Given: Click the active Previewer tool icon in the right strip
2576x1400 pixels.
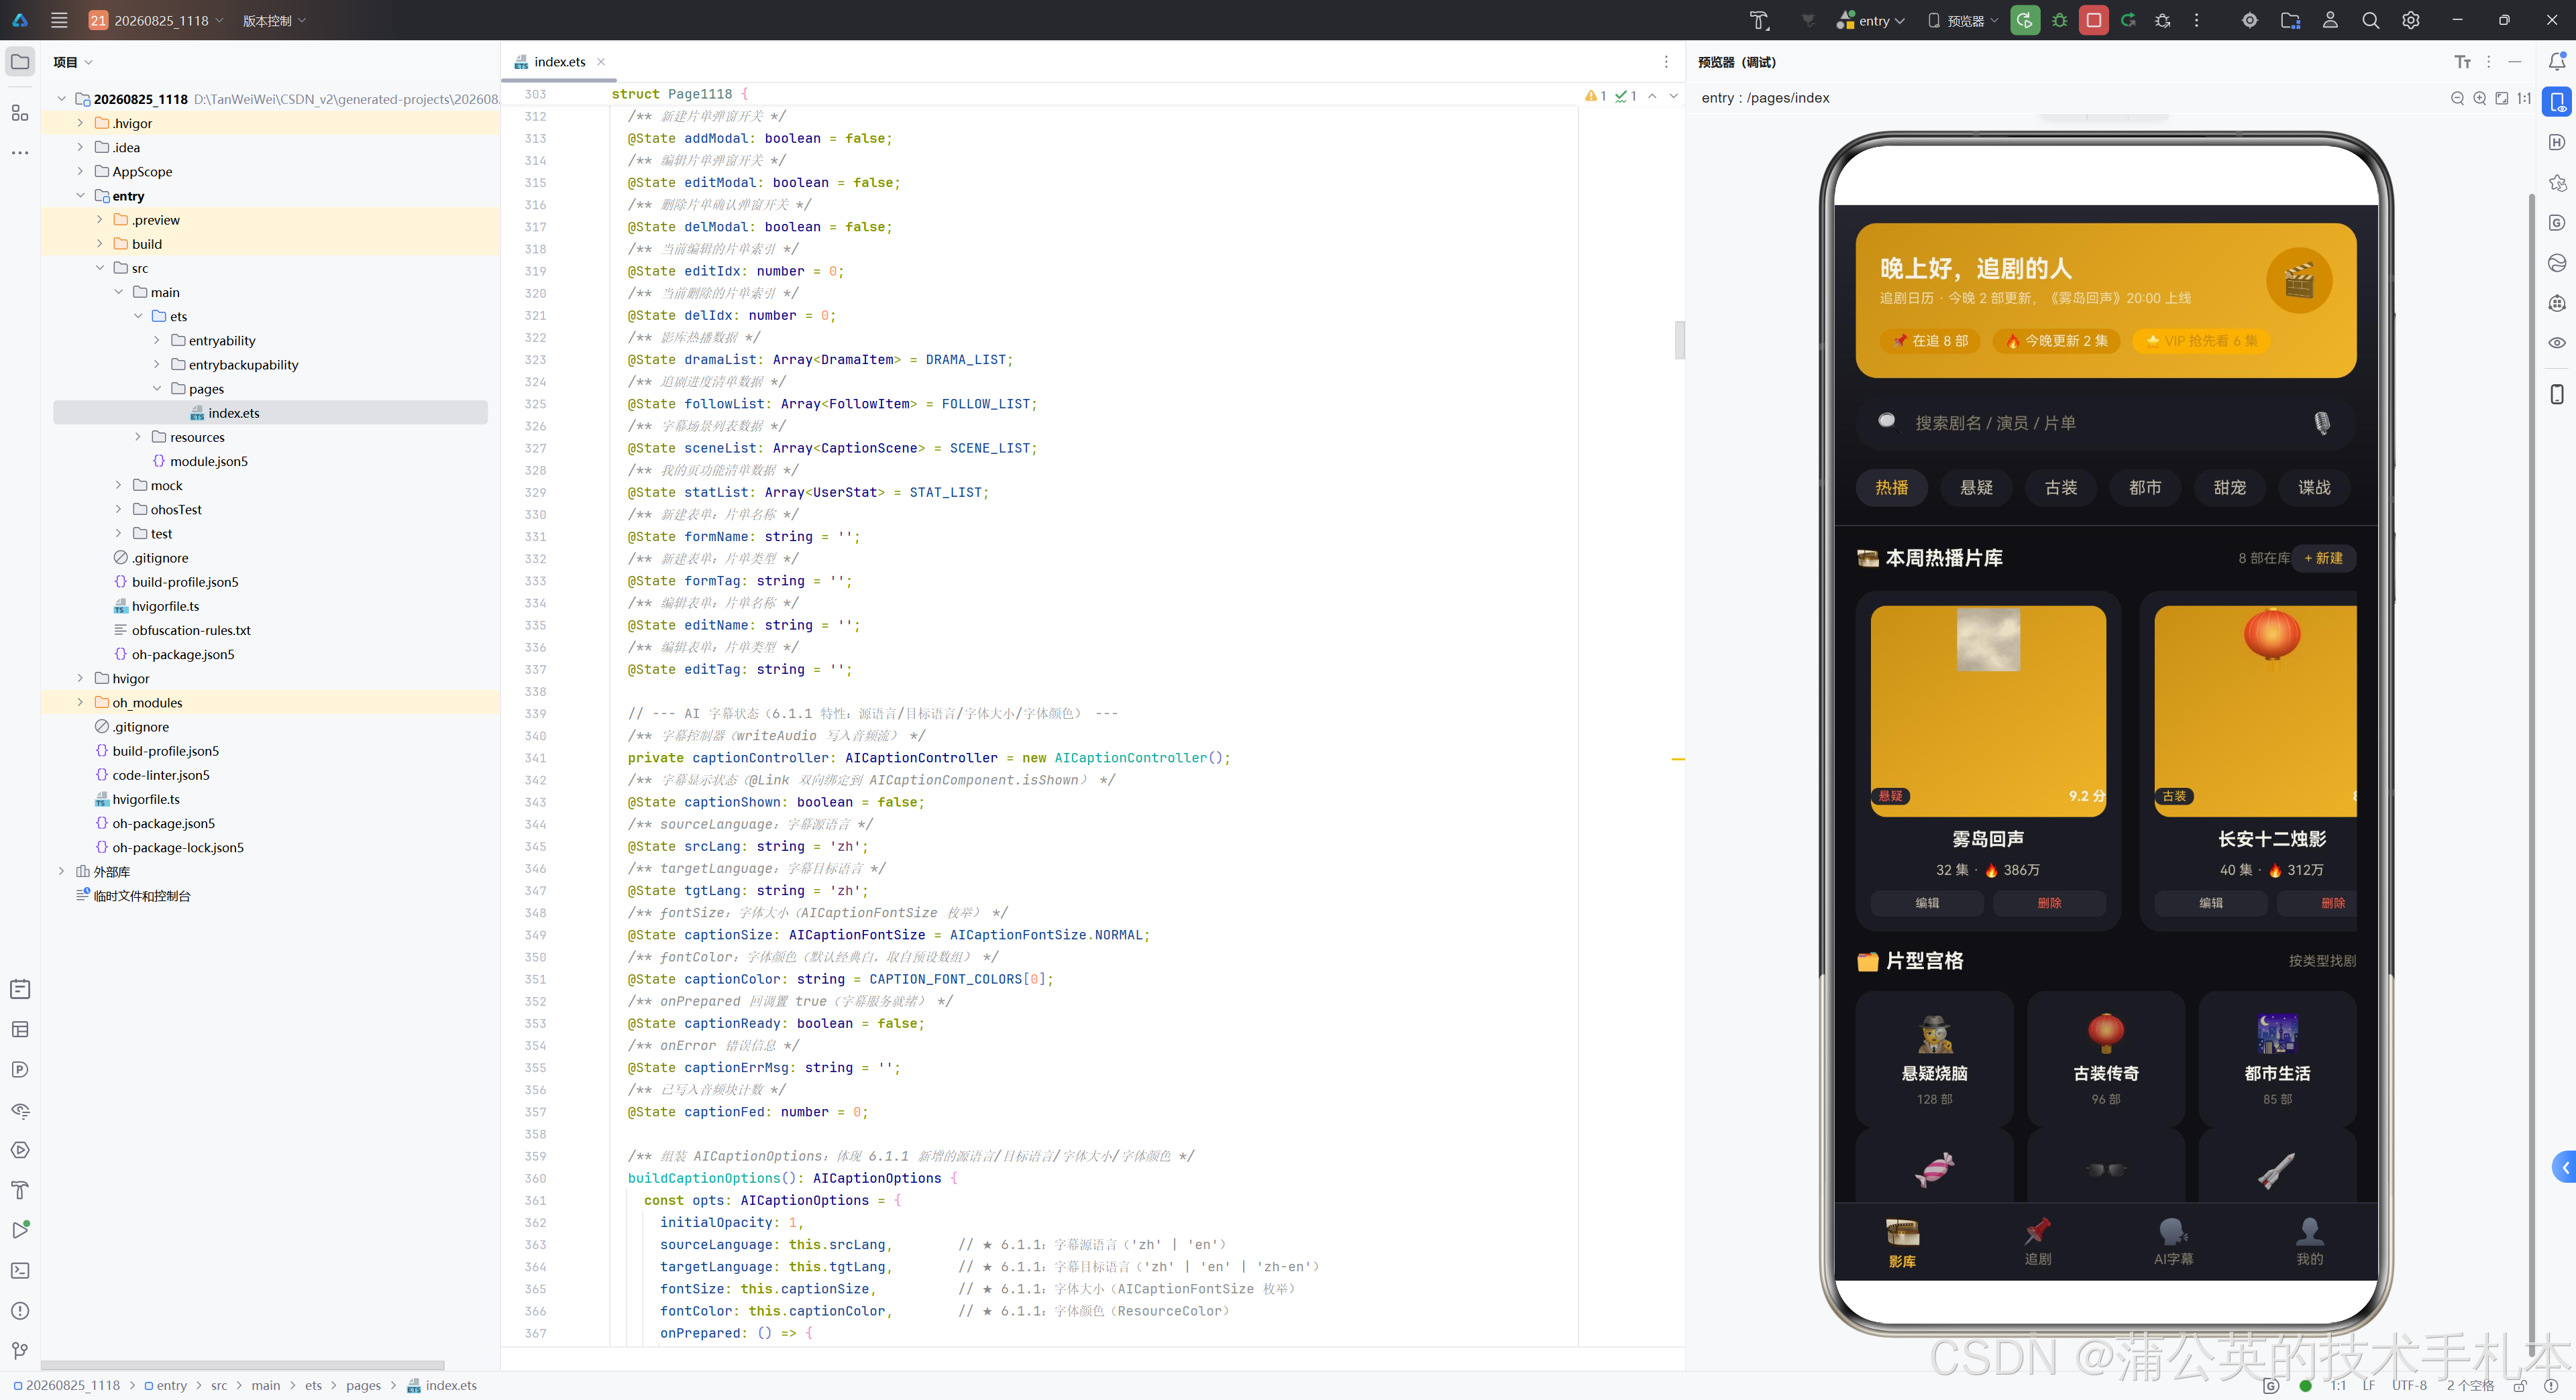Looking at the screenshot, I should pyautogui.click(x=2557, y=102).
